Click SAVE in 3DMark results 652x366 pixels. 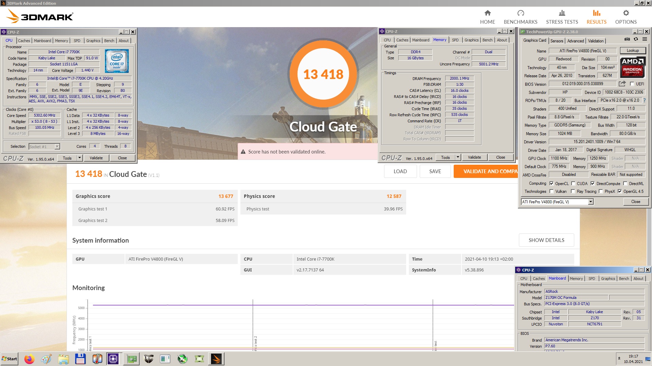coord(435,171)
